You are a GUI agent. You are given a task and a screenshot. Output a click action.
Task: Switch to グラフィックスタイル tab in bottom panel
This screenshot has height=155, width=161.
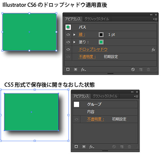point(105,96)
